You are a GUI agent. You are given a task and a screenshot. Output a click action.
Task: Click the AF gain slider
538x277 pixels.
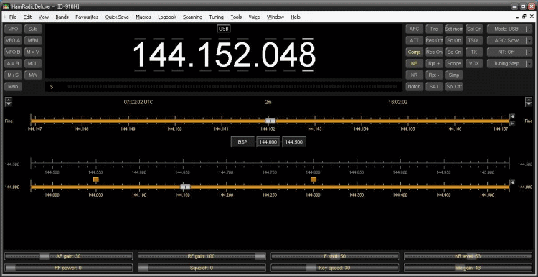coord(68,256)
